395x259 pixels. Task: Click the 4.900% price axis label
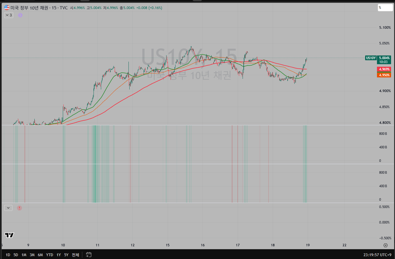pyautogui.click(x=384, y=91)
